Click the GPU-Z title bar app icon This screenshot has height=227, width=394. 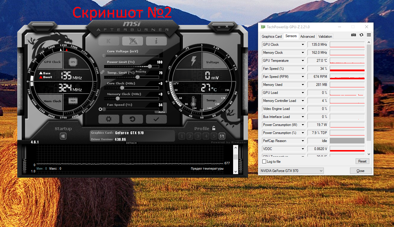[x=263, y=27]
